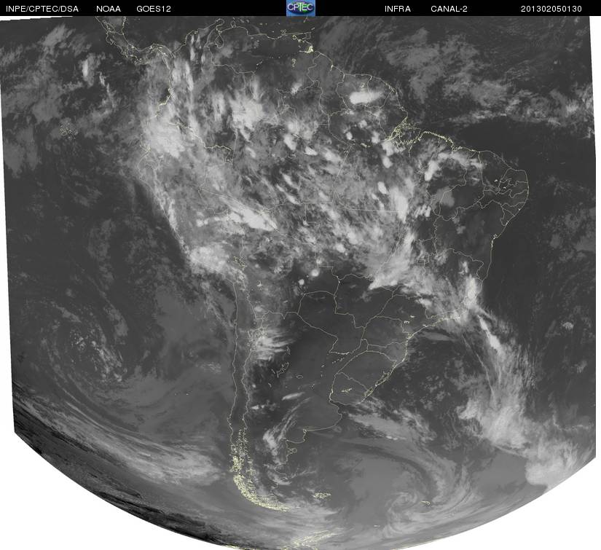Click the CPTEC logo in header
601x550 pixels.
[x=300, y=8]
